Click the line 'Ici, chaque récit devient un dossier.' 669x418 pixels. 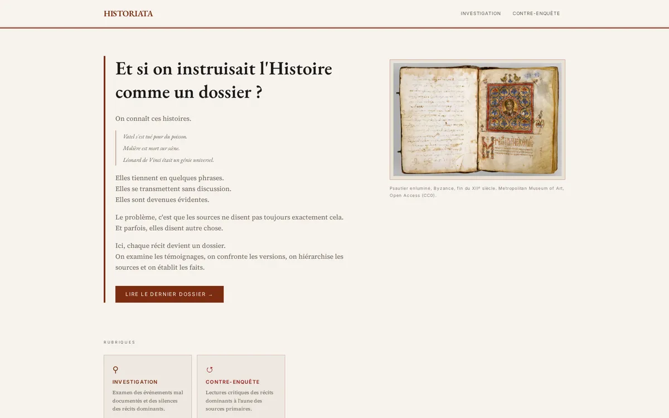pyautogui.click(x=170, y=245)
